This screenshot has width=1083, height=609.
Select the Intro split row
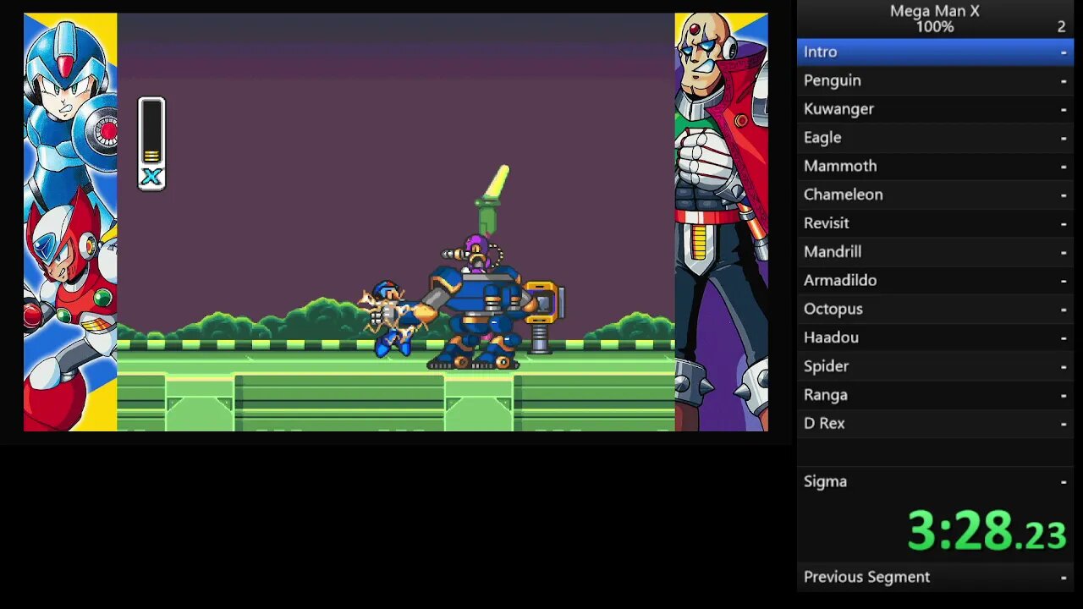[x=935, y=52]
